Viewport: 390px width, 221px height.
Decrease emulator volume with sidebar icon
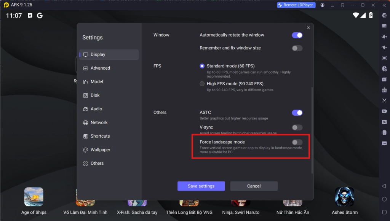click(385, 48)
